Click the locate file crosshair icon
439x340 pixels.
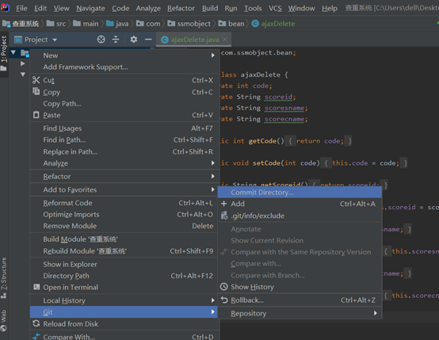pyautogui.click(x=101, y=40)
